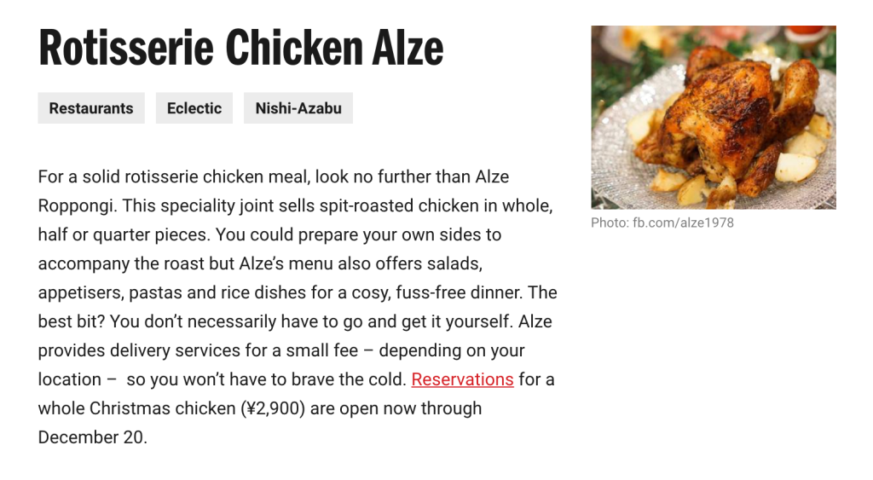Click the phrase fuss-free dinner
The height and width of the screenshot is (480, 873).
point(459,292)
